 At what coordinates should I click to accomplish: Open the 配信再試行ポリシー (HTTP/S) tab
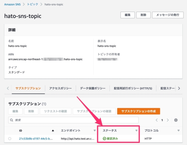point(133,88)
